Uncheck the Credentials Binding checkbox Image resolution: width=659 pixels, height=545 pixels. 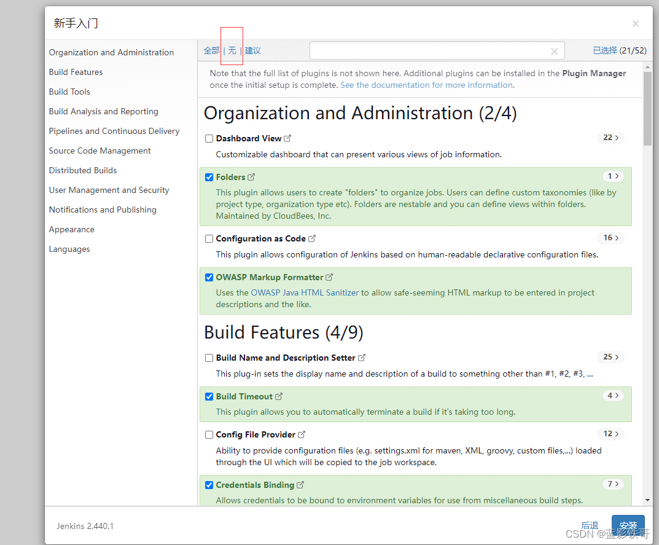tap(209, 485)
